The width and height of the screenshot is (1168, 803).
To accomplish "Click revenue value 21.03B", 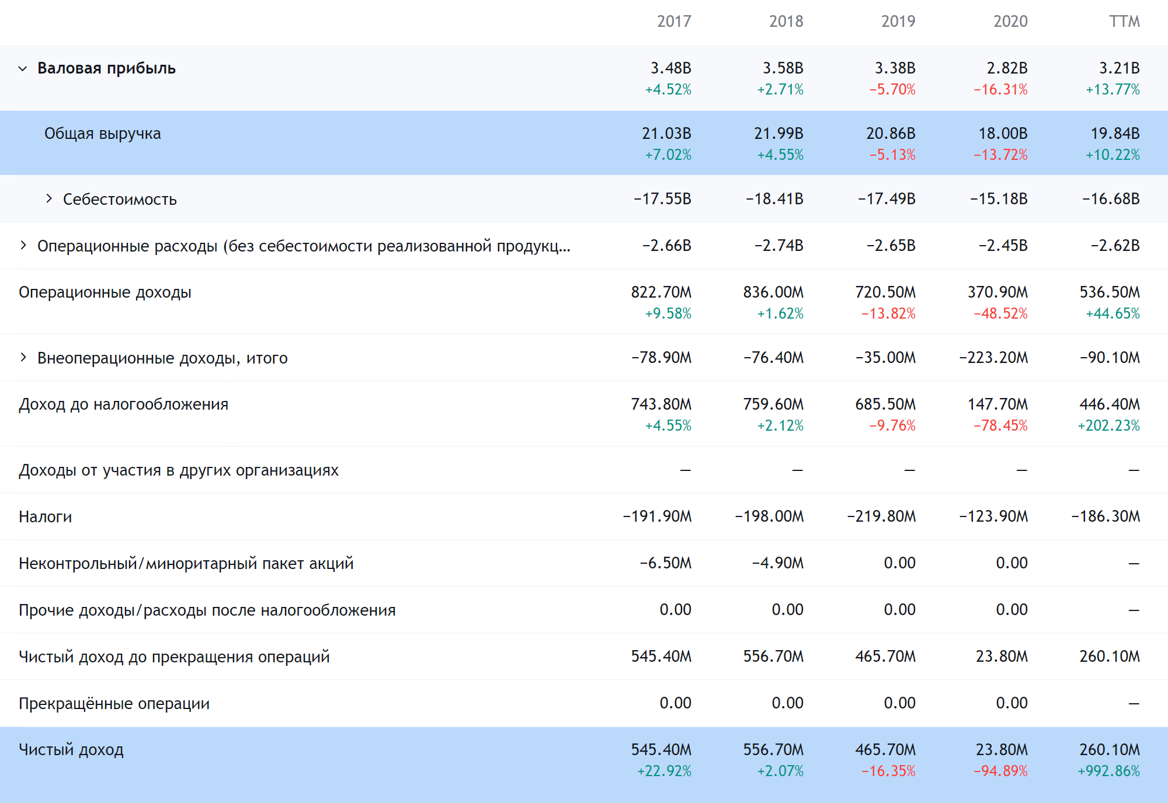I will (666, 134).
